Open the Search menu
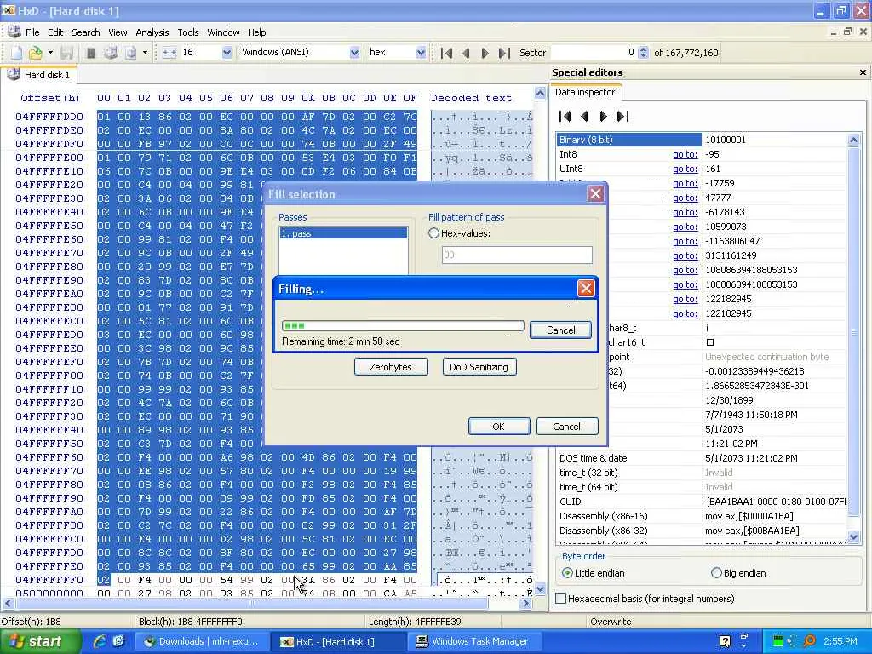Image resolution: width=872 pixels, height=654 pixels. tap(86, 32)
